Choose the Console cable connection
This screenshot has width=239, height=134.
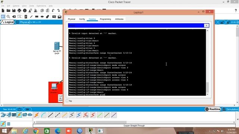pos(44,115)
